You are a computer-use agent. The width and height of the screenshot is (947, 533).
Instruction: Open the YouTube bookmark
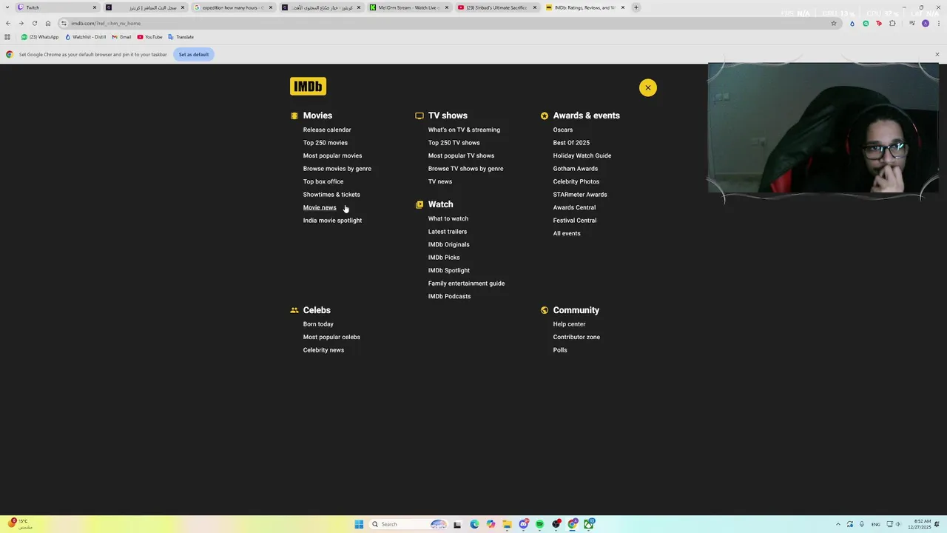150,37
